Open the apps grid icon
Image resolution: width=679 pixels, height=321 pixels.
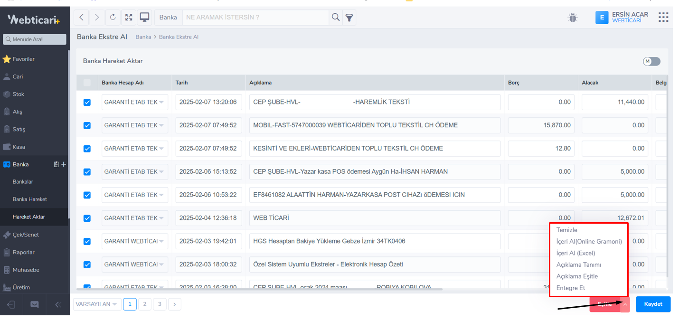[x=663, y=18]
